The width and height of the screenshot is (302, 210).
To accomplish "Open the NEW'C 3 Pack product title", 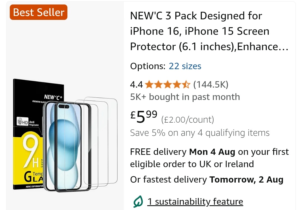I will tap(209, 31).
